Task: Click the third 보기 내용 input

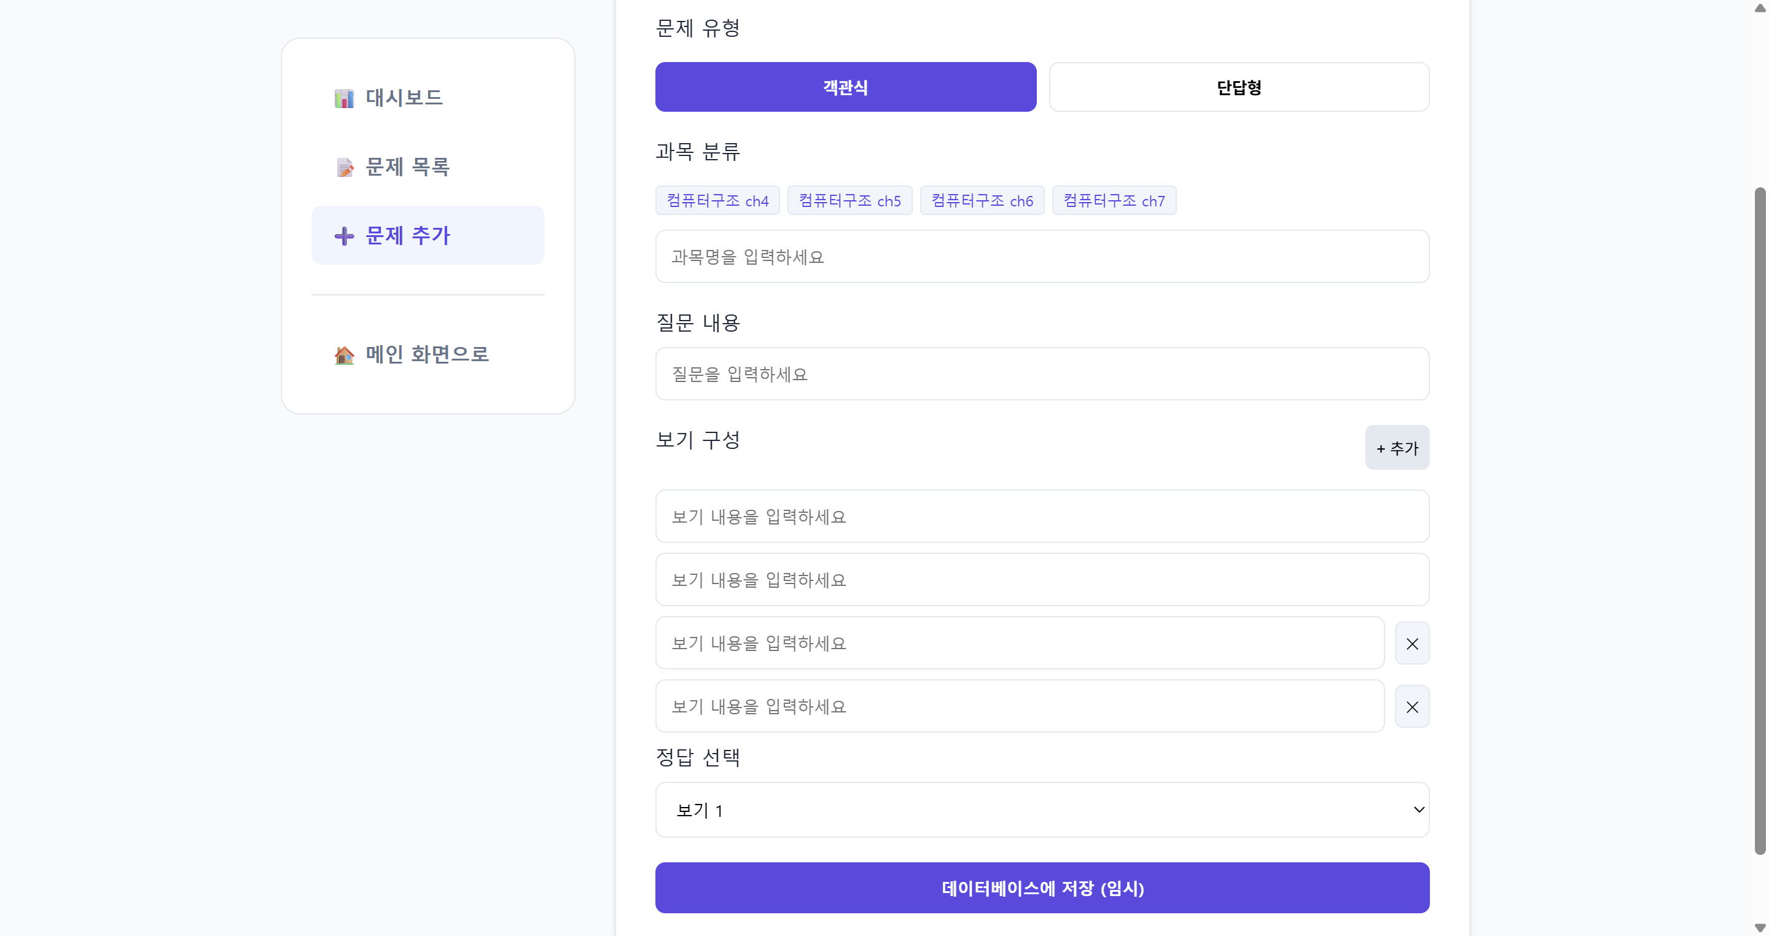Action: click(x=1019, y=643)
